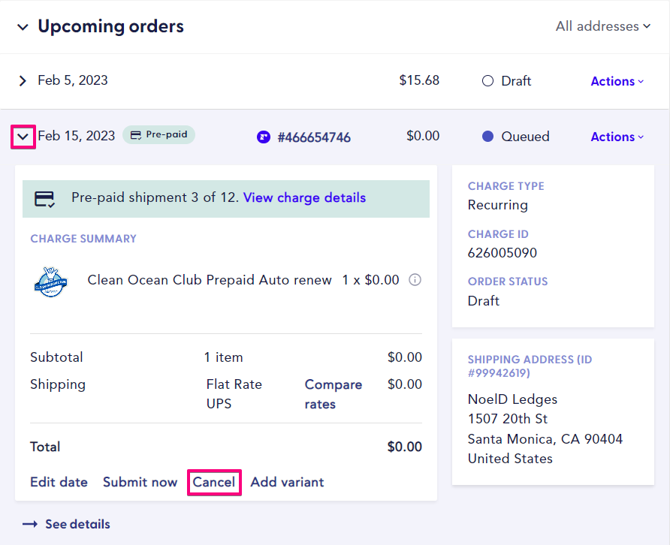The width and height of the screenshot is (670, 545).
Task: Click Add variant link
Action: click(x=287, y=482)
